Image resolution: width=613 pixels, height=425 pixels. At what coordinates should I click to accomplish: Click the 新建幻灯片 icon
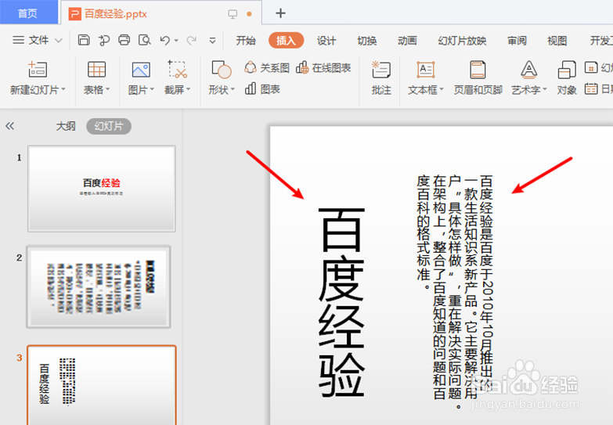pyautogui.click(x=38, y=70)
